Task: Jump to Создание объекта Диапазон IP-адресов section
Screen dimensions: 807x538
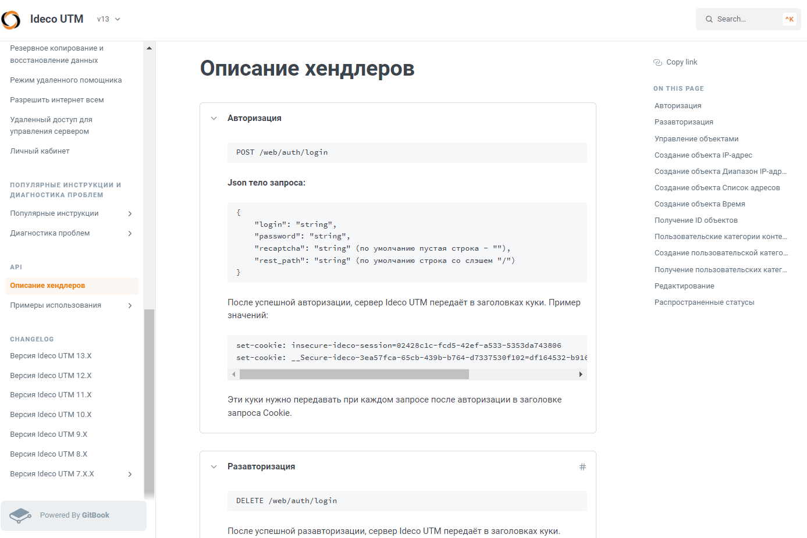Action: point(721,172)
